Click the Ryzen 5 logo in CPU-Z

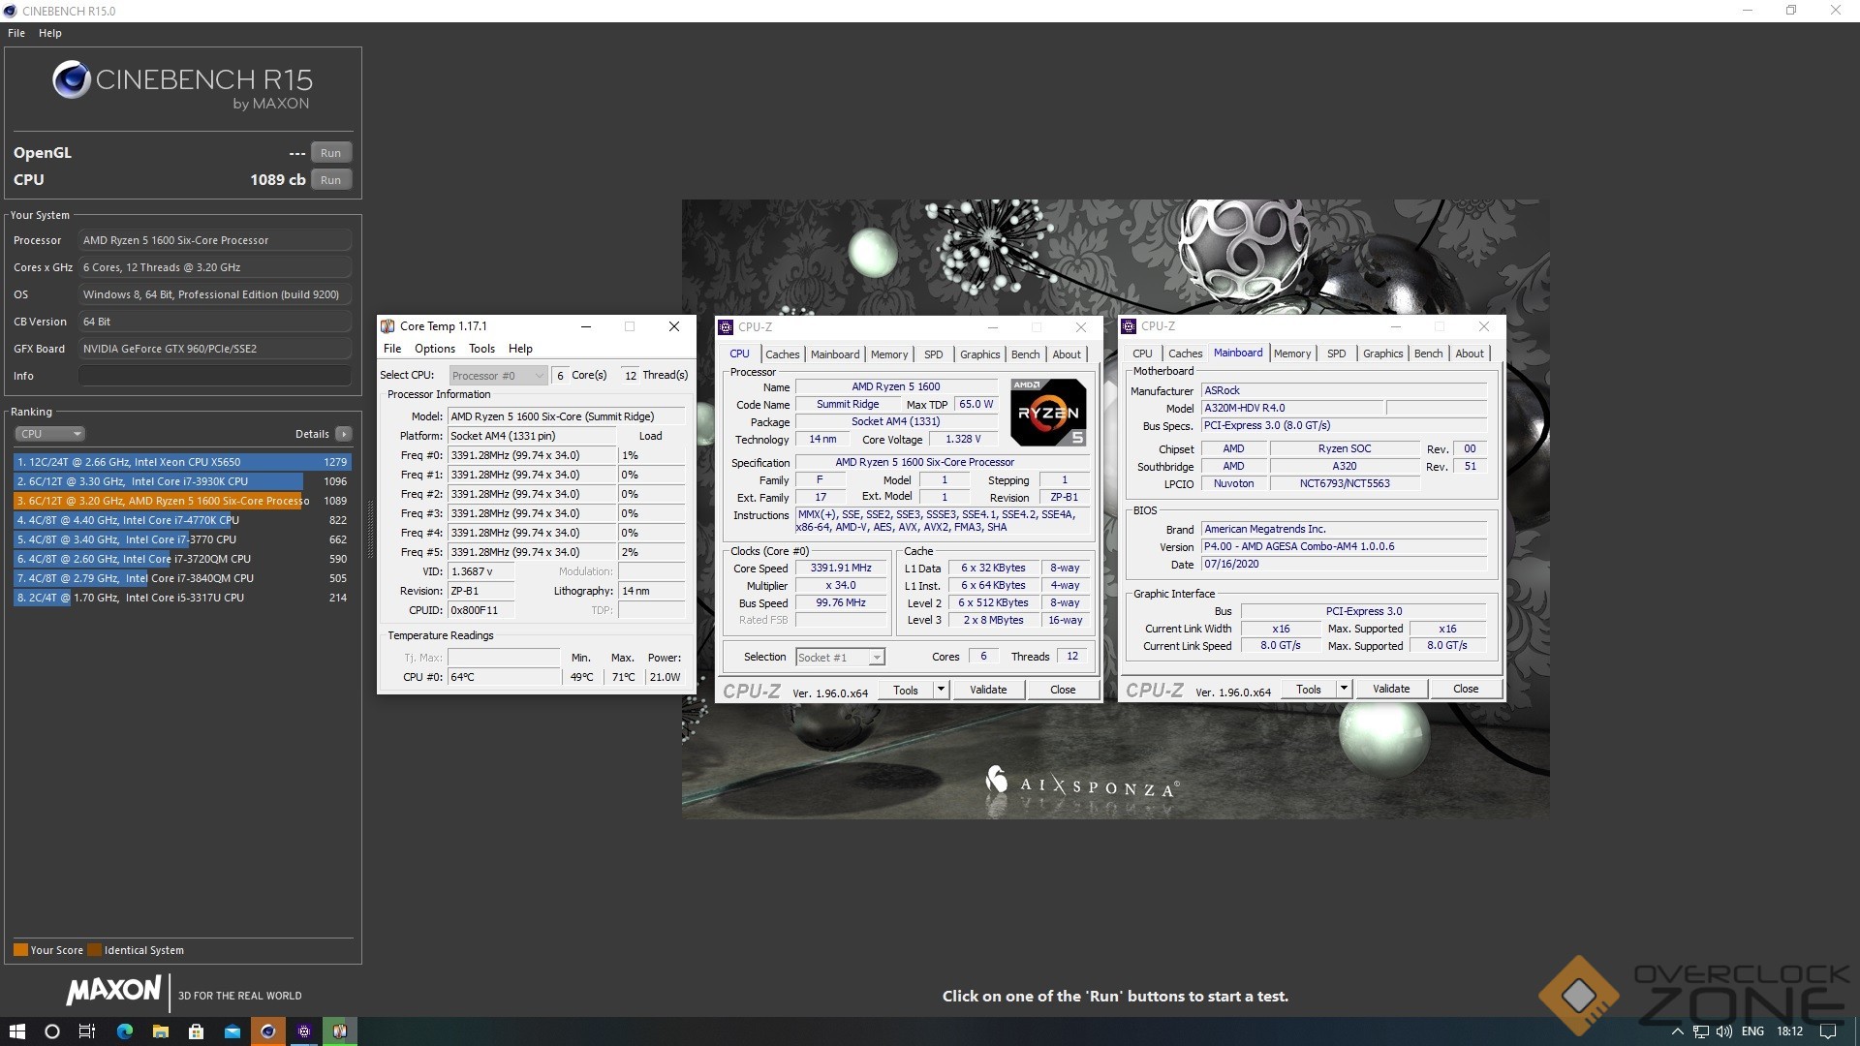click(x=1047, y=413)
